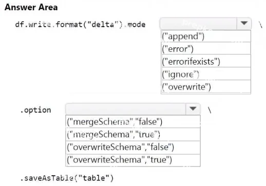Click the .saveAsTable("table") code line
This screenshot has height=186, width=266.
(x=67, y=178)
